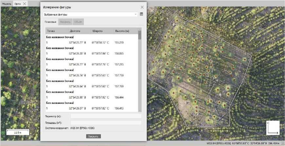Open the Выбранные фигуры dropdown

pyautogui.click(x=90, y=14)
